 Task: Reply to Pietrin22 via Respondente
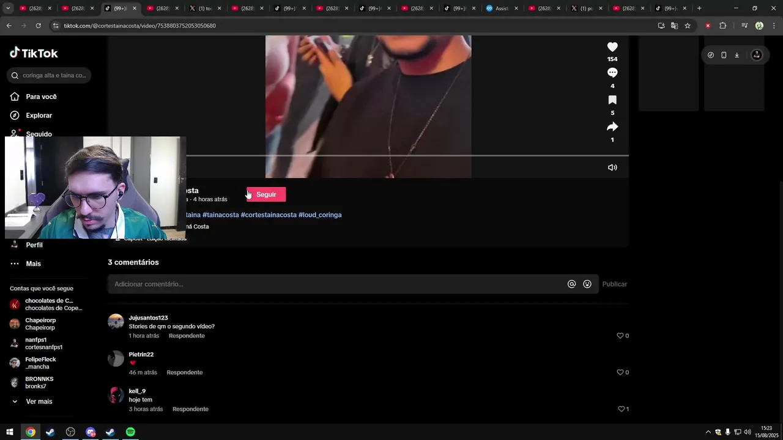185,373
